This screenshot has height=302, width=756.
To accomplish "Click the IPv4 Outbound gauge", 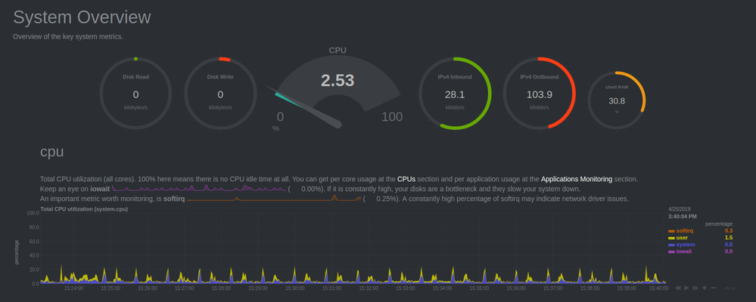I will 539,94.
